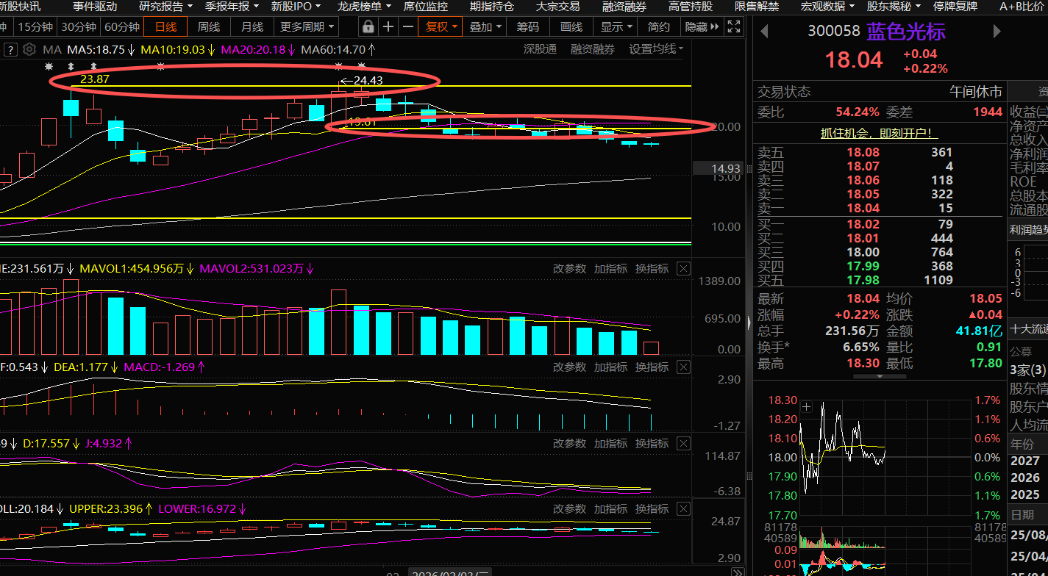The height and width of the screenshot is (576, 1048).
Task: Select the 月线 monthly period
Action: pos(252,27)
